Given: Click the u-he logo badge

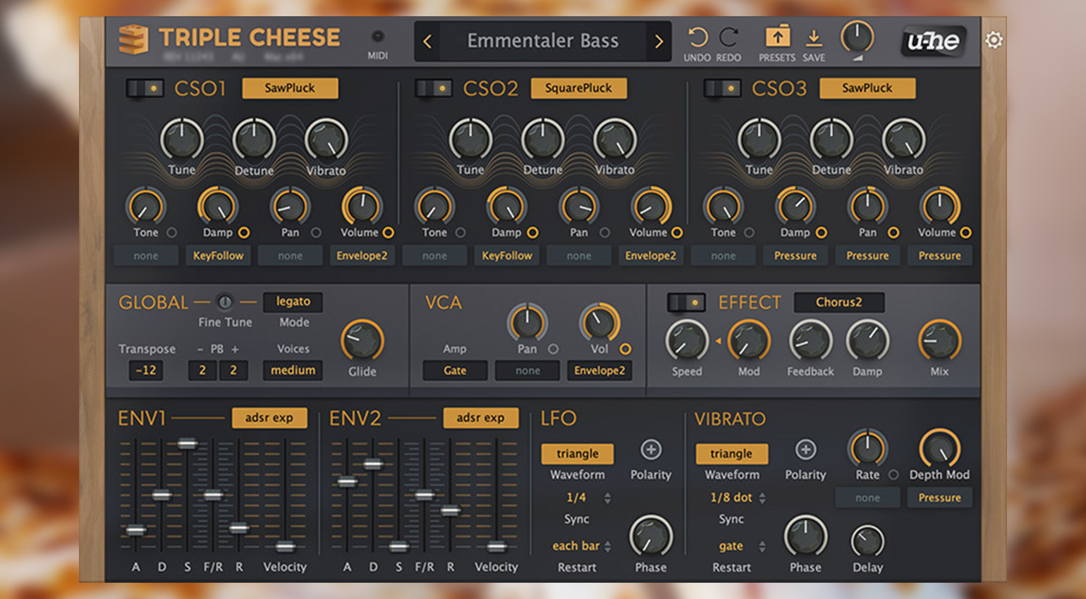Looking at the screenshot, I should [x=933, y=41].
